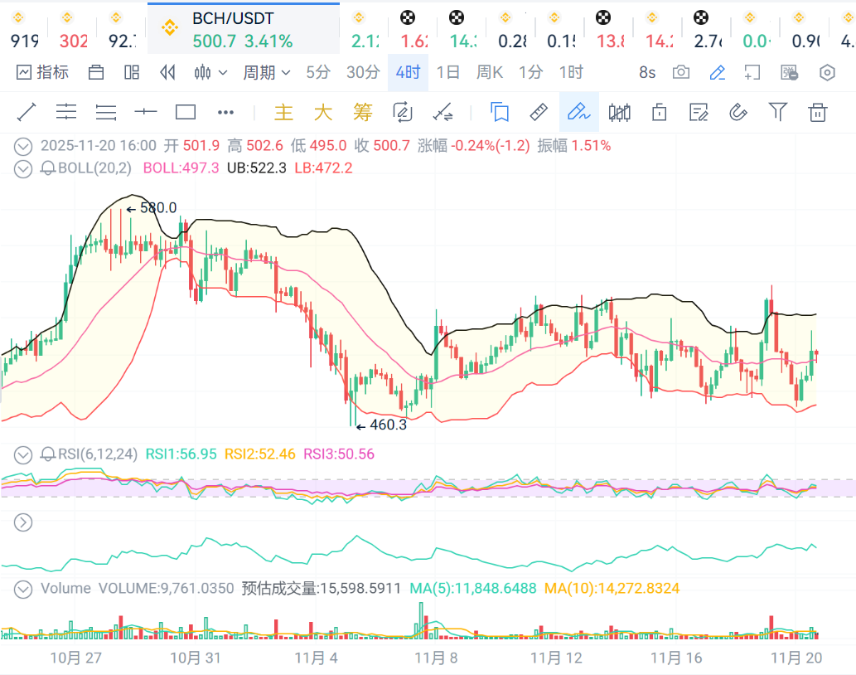Open the 周期 period dropdown
Screen dimensions: 856x675
point(266,73)
